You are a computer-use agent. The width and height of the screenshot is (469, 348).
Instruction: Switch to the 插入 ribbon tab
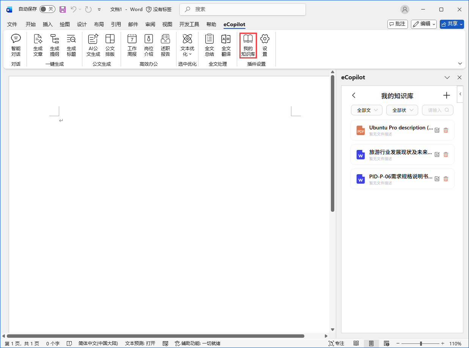(48, 24)
